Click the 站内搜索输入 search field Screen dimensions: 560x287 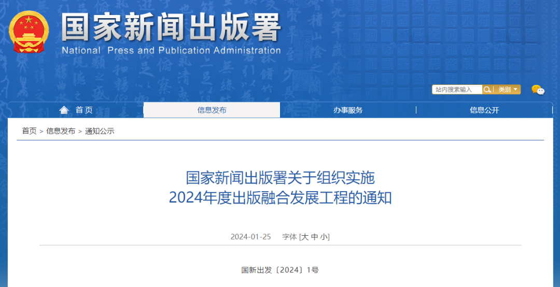click(x=456, y=90)
